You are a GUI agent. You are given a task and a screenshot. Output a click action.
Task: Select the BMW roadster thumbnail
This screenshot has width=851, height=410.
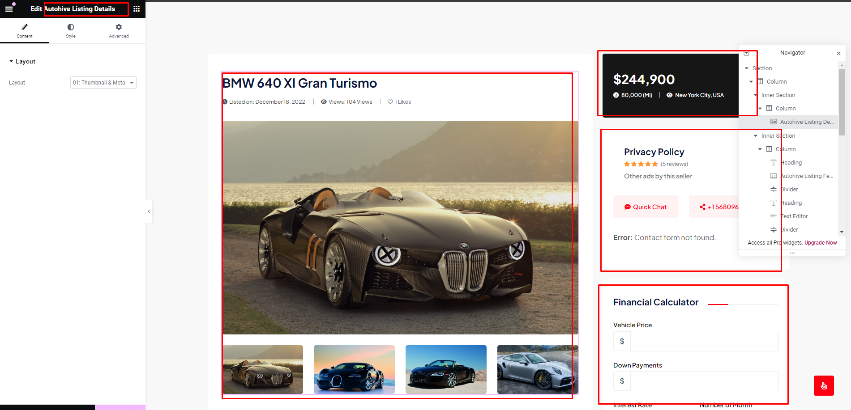click(263, 369)
